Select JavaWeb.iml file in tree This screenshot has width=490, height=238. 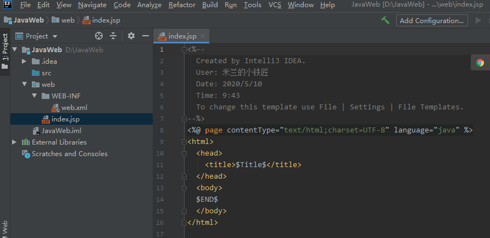[57, 131]
